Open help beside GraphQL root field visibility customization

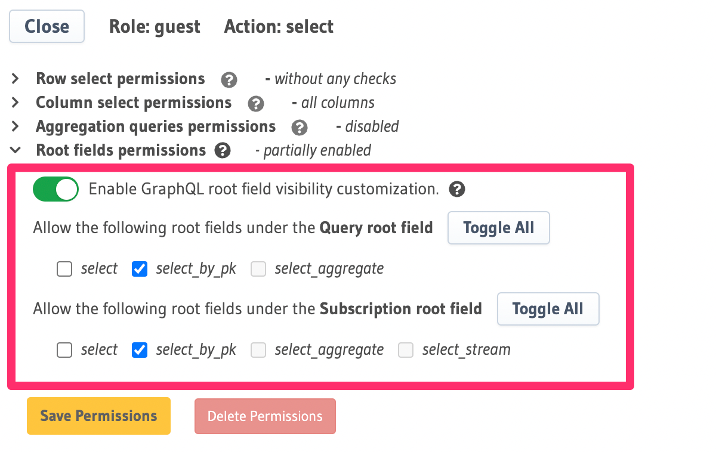click(456, 190)
